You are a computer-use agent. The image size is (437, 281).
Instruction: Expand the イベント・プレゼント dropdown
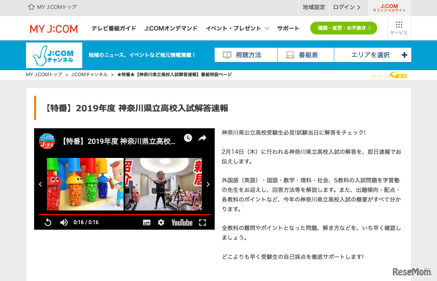pyautogui.click(x=235, y=28)
